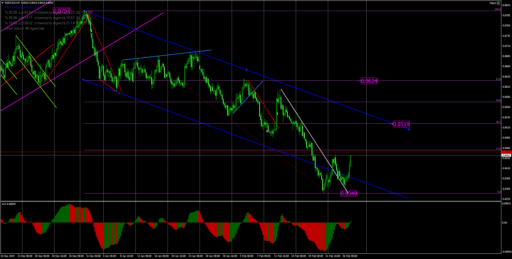The height and width of the screenshot is (259, 512).
Task: Click the red 0.8450 price level tag
Action: tap(506, 152)
